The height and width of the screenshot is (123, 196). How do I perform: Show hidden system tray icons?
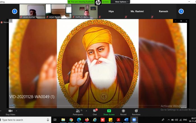pyautogui.click(x=169, y=120)
